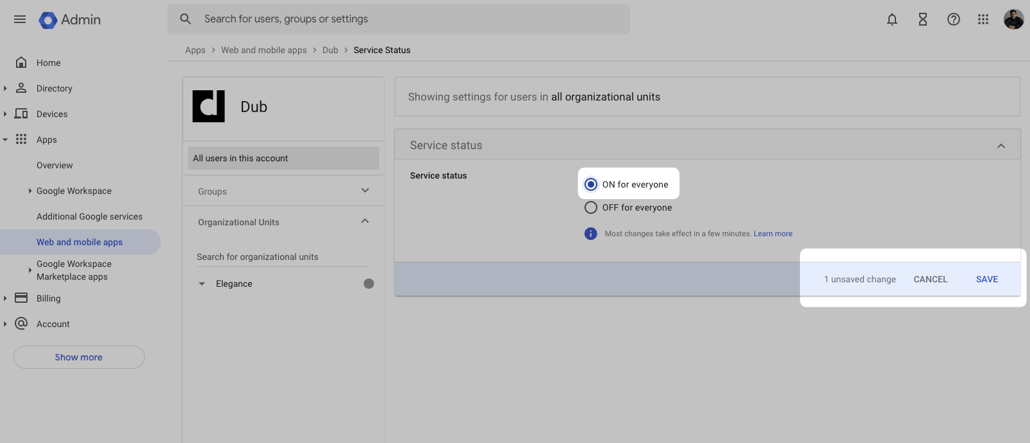Select All users in this account
Viewport: 1030px width, 443px height.
[x=283, y=158]
